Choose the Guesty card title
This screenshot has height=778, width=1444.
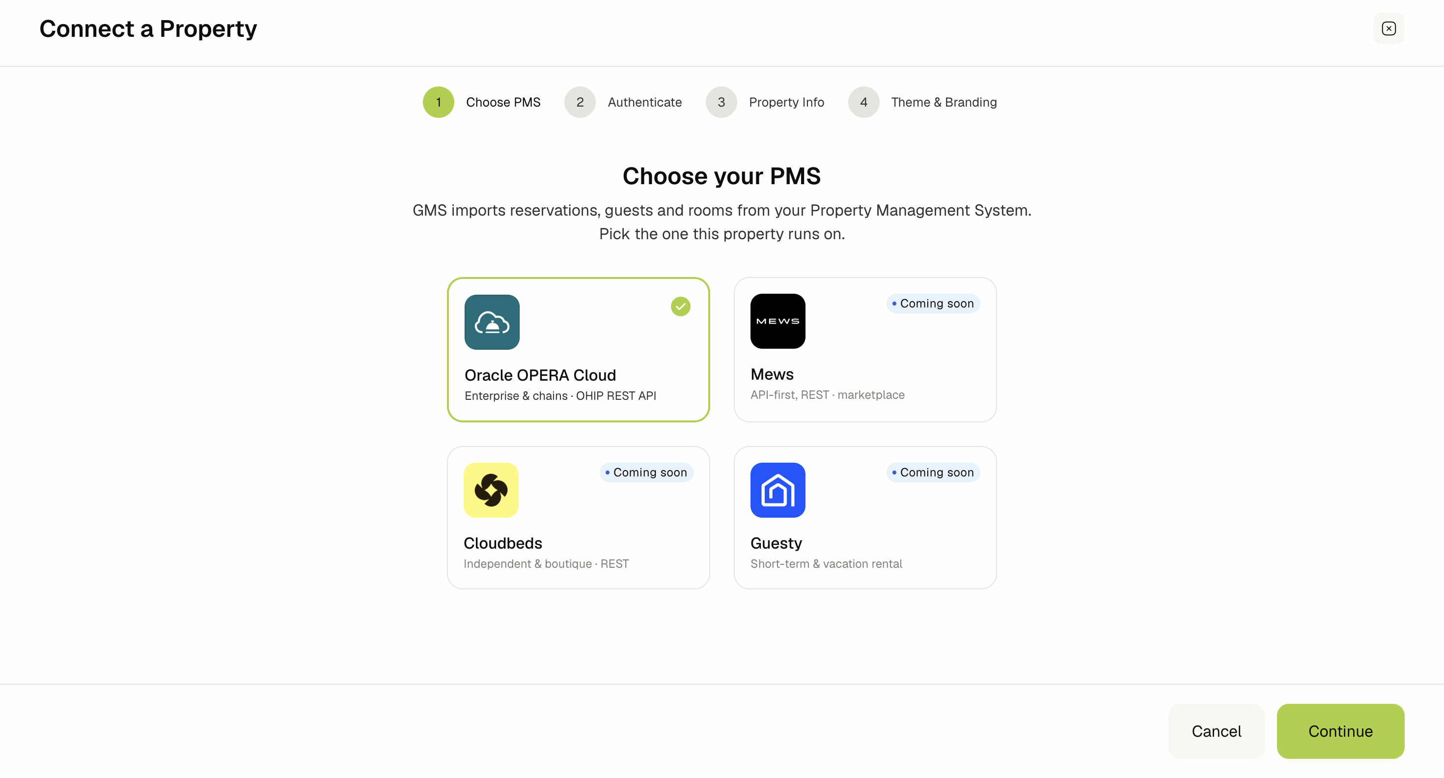[776, 543]
